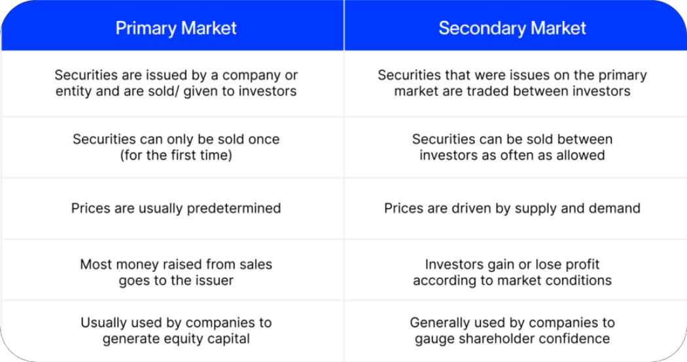Click the "generate equity capital" text

tap(176, 338)
